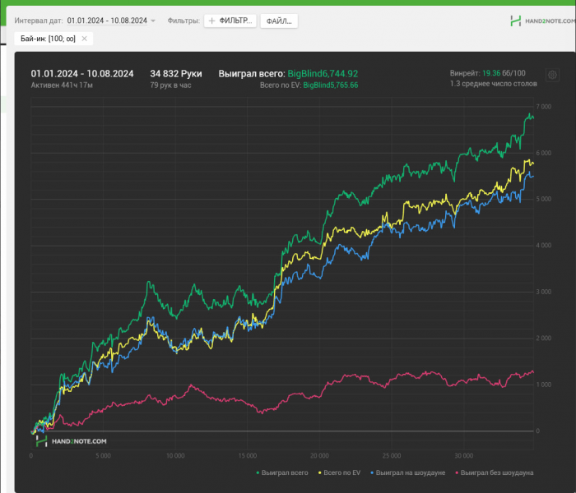Screen dimensions: 576x493
Task: Open the date interval 01.01.2024 - 10.08.2024 selector
Action: [107, 21]
